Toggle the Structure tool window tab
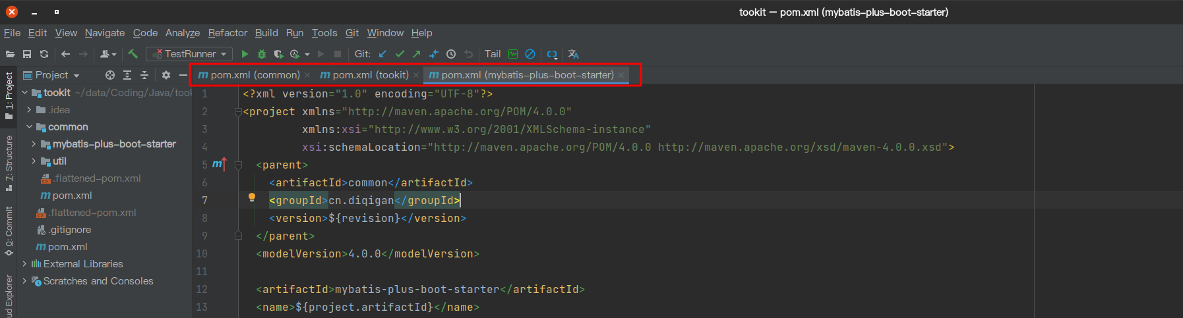This screenshot has height=318, width=1183. click(x=9, y=163)
